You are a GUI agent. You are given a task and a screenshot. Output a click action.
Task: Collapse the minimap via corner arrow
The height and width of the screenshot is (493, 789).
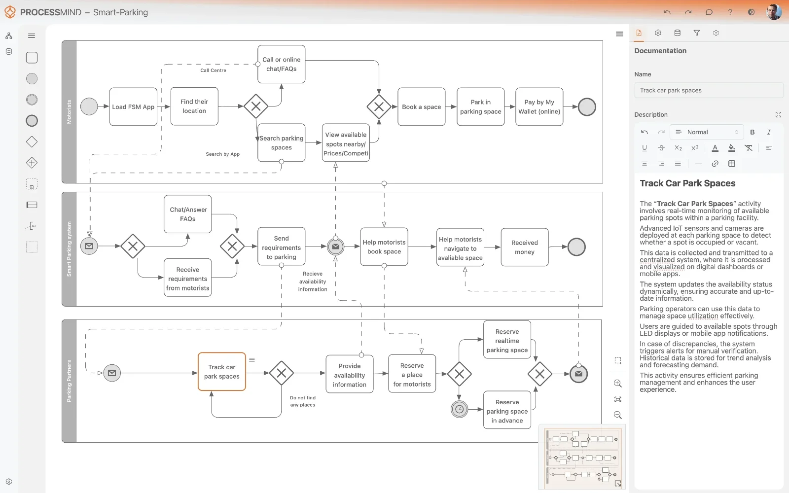coord(618,484)
